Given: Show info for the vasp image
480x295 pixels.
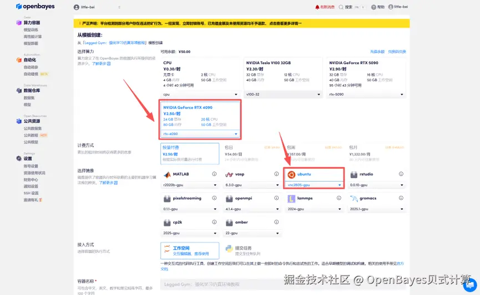Looking at the screenshot, I should 276,174.
